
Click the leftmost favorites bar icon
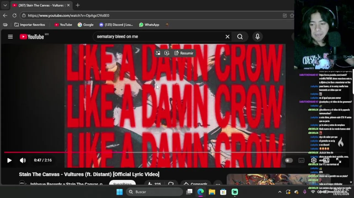(5, 25)
